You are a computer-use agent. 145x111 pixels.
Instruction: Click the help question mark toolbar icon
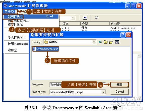[x=96, y=18]
